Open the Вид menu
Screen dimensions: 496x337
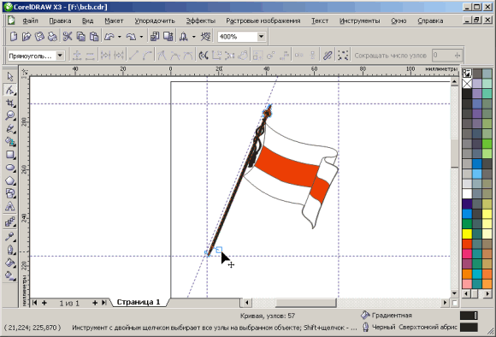(x=87, y=21)
